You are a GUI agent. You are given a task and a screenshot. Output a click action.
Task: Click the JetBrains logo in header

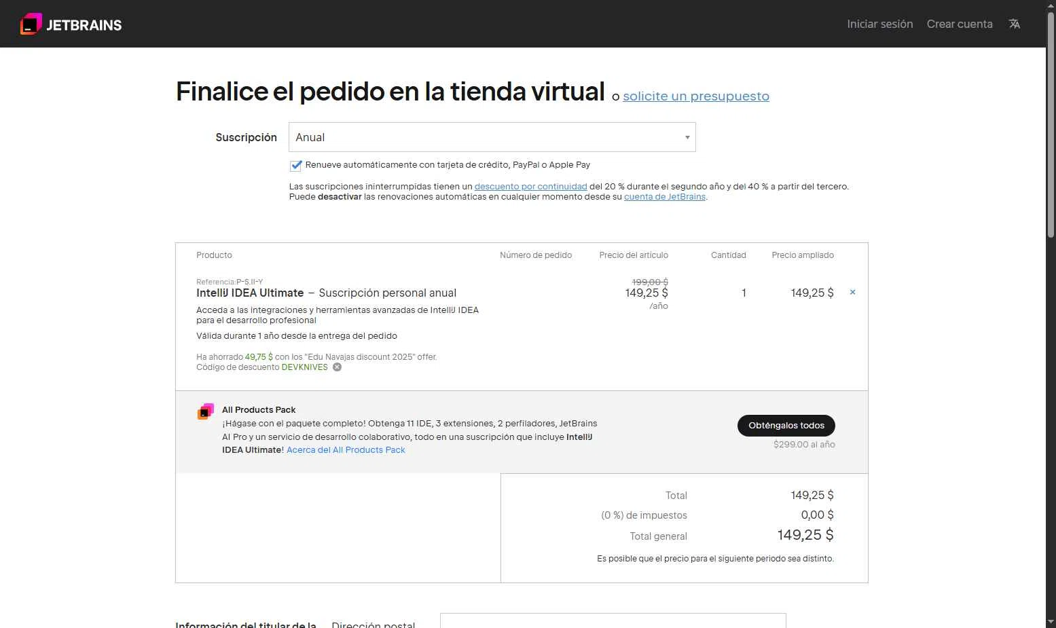(x=71, y=24)
